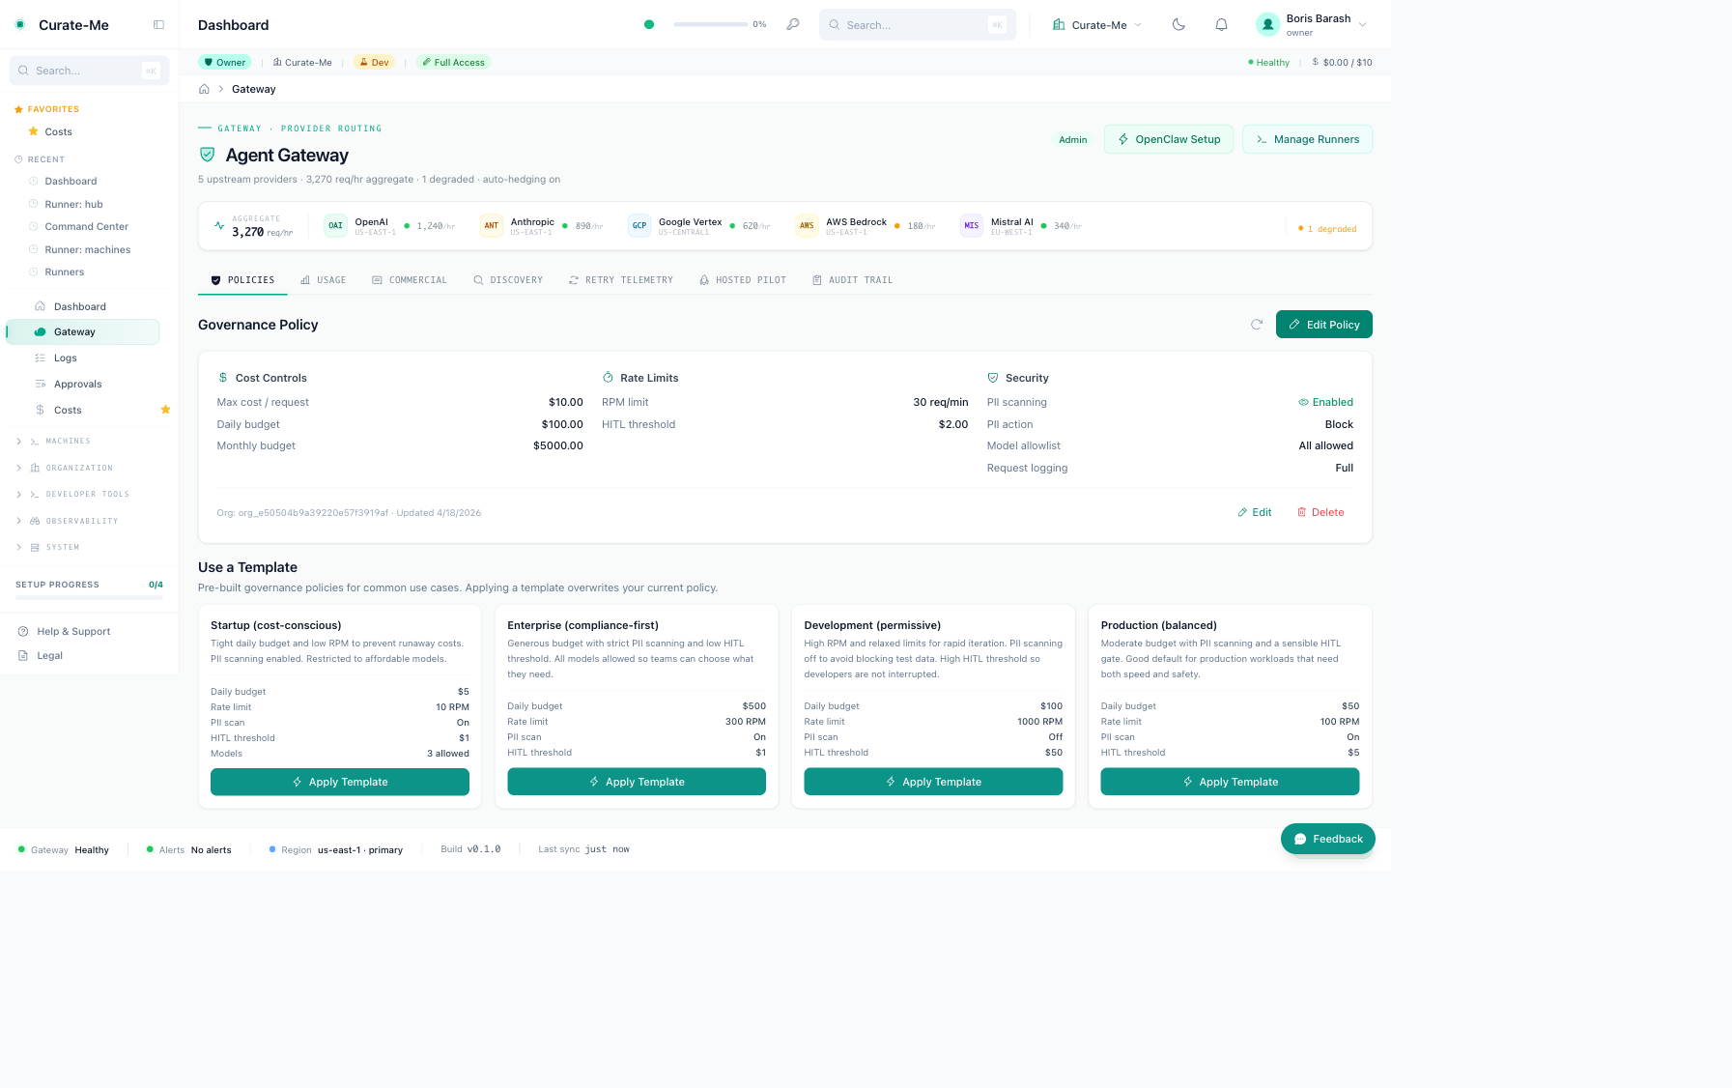Expand the Observability sidebar section
This screenshot has height=1088, width=1732.
(81, 521)
